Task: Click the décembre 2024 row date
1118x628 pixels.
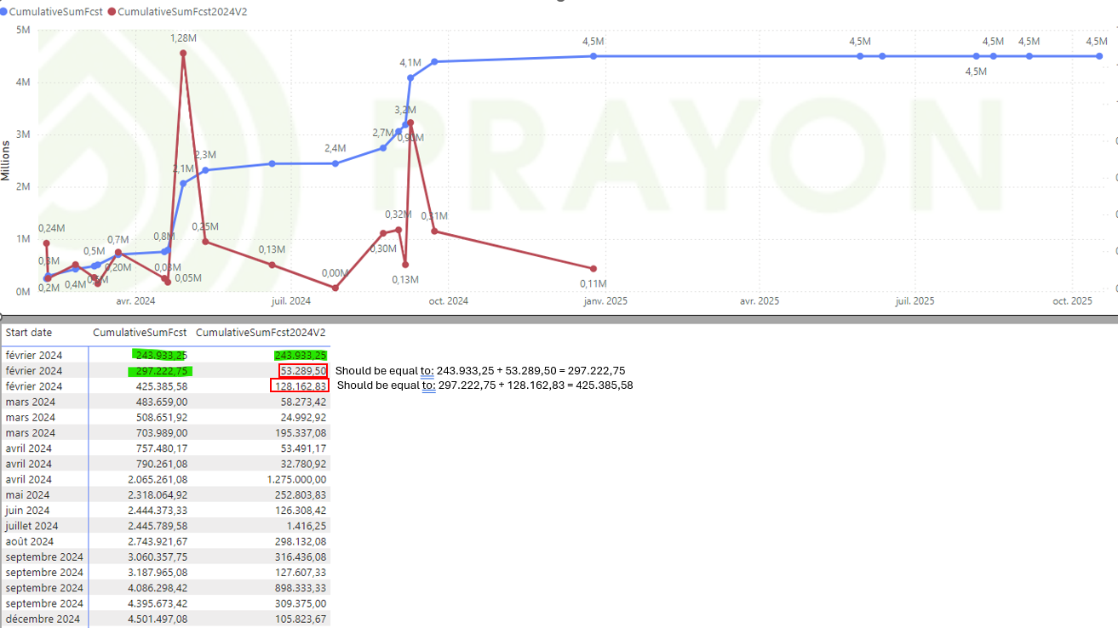Action: click(43, 619)
